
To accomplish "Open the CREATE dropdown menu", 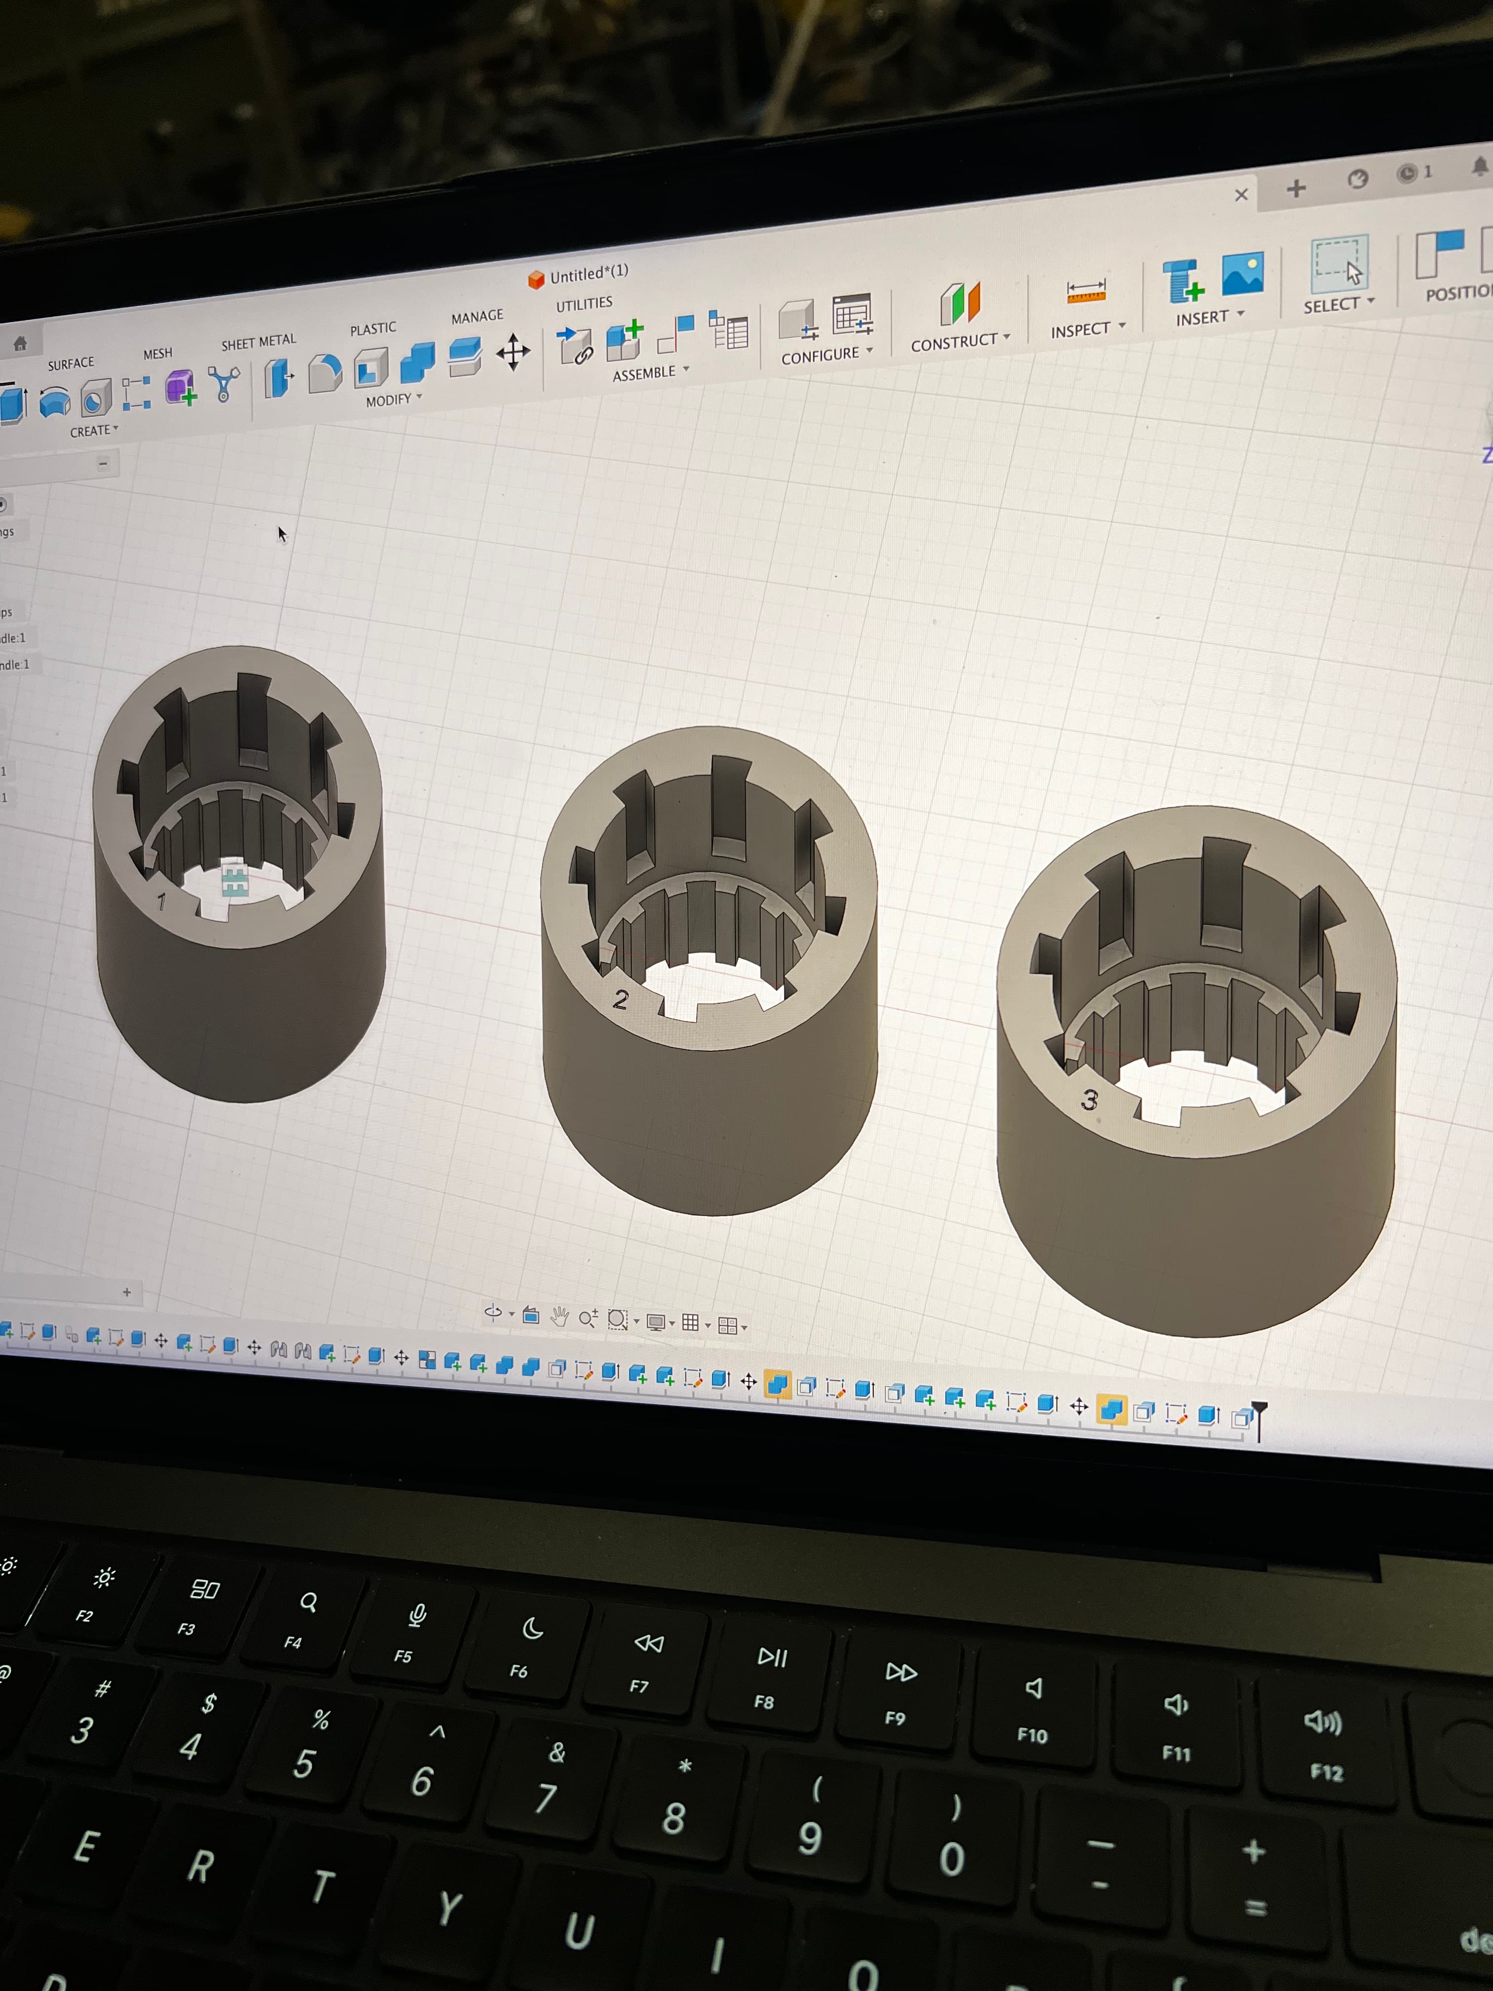I will [x=93, y=430].
